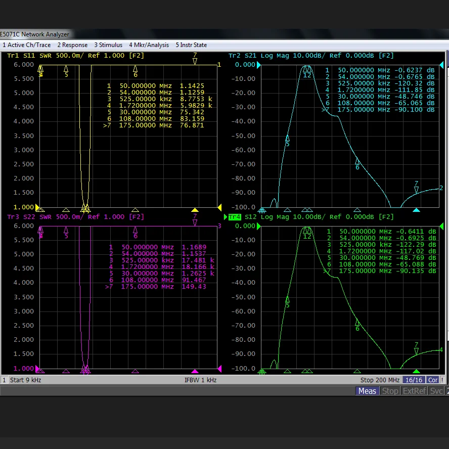
Task: Toggle the Meas status indicator
Action: click(367, 391)
